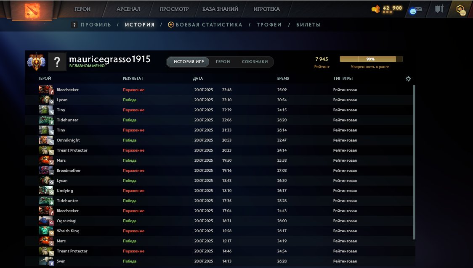473x268 pixels.
Task: Click Sven hero portrait
Action: pyautogui.click(x=46, y=261)
